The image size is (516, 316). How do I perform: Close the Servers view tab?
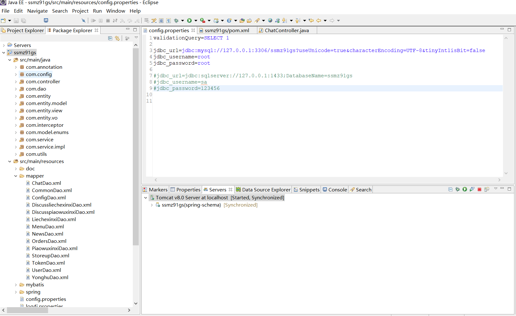230,190
